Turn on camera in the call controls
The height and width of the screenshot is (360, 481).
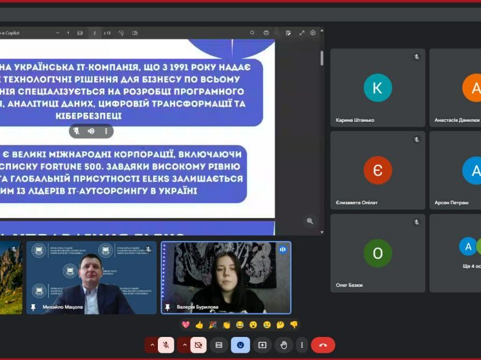click(x=199, y=345)
